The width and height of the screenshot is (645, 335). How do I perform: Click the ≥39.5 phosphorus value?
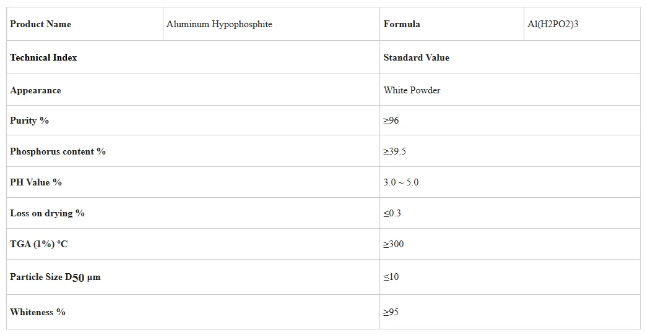395,151
